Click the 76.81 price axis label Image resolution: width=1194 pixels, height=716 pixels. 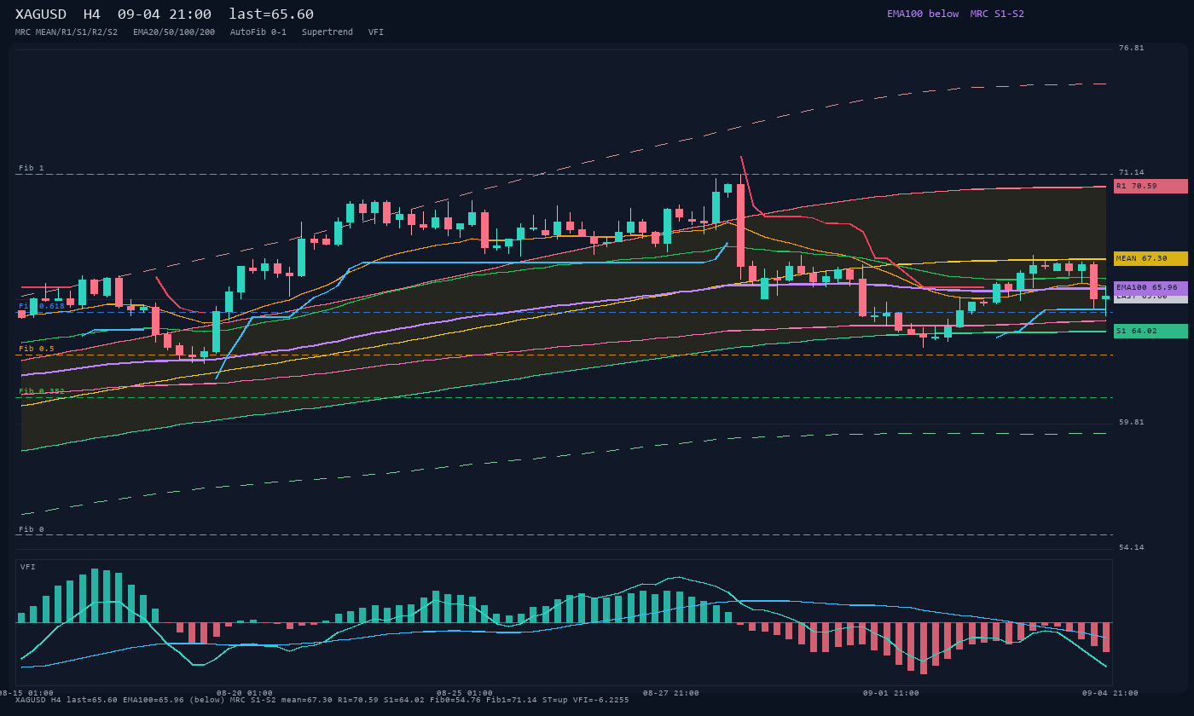1132,48
